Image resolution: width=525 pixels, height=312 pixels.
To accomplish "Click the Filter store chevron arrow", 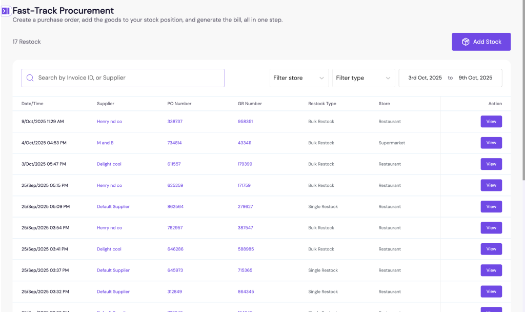I will (321, 78).
